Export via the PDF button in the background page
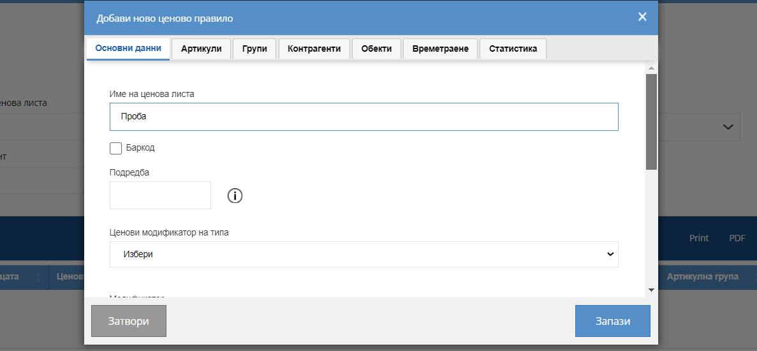757x351 pixels. [x=737, y=238]
